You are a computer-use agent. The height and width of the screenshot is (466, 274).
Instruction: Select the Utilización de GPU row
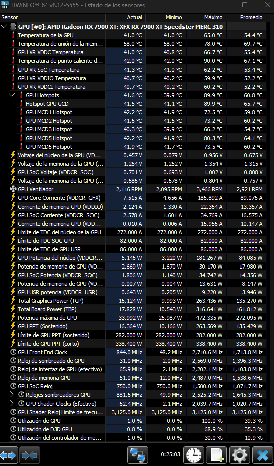pyautogui.click(x=137, y=421)
